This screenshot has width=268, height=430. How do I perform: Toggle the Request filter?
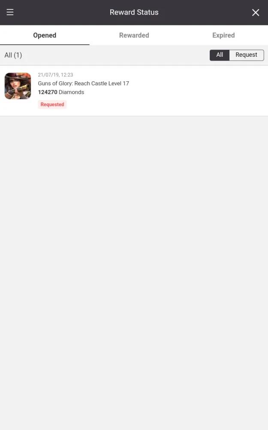tap(247, 55)
